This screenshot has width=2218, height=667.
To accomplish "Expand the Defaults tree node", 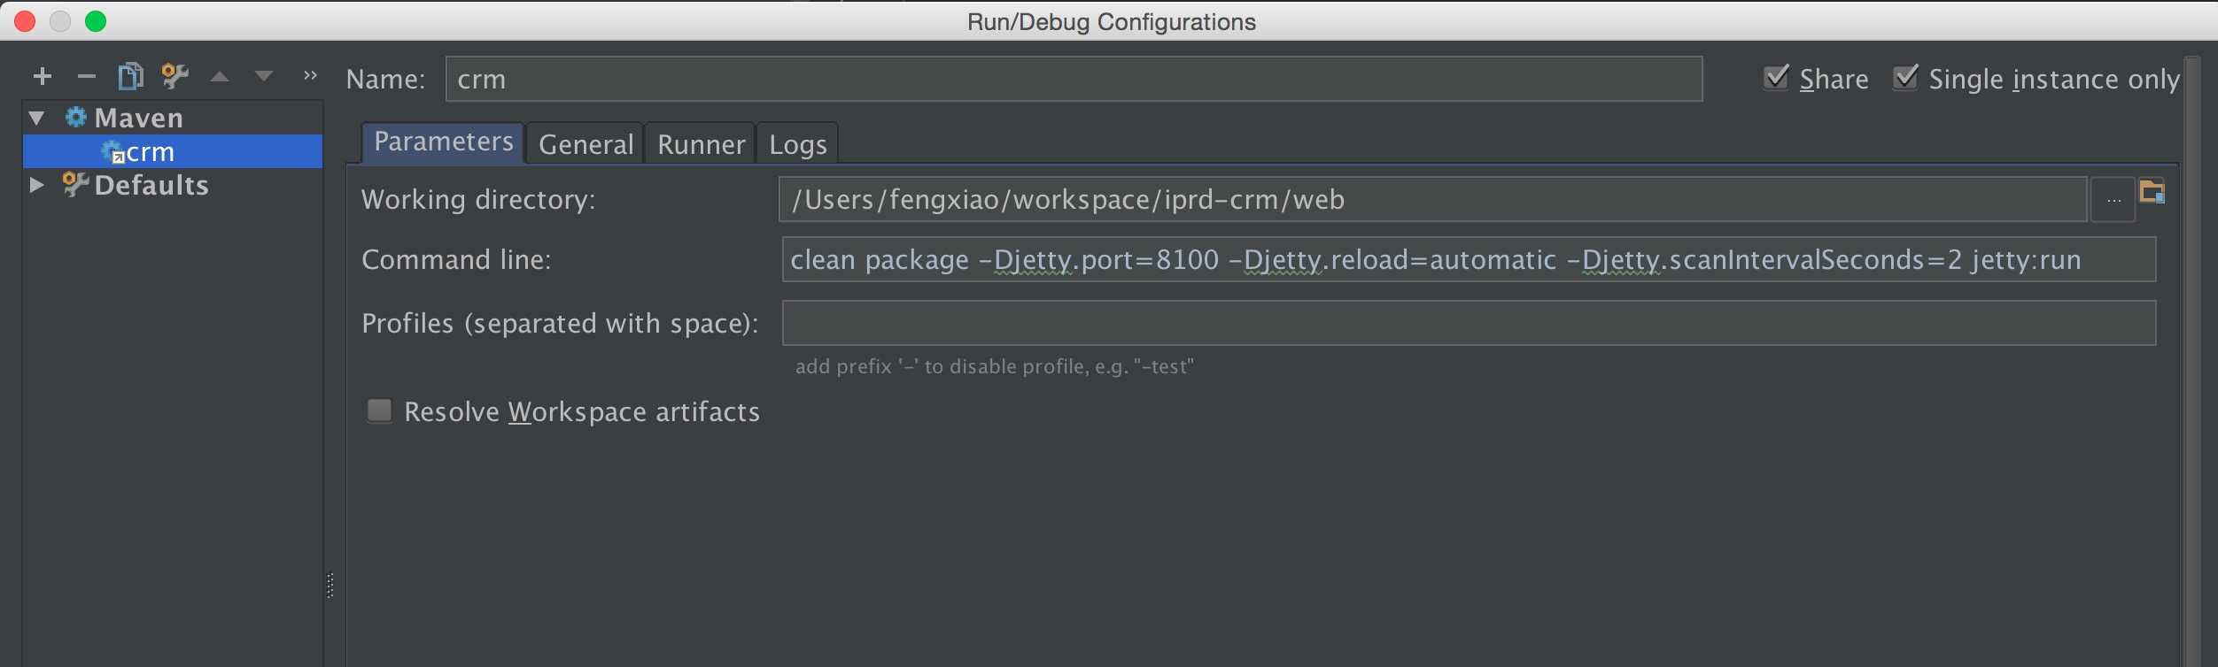I will (x=37, y=185).
